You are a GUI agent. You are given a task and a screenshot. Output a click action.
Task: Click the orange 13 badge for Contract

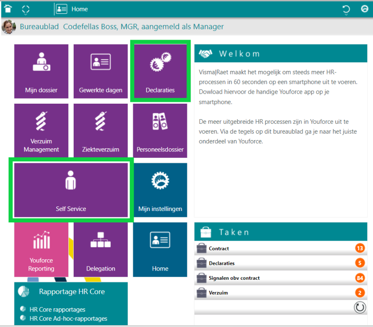click(x=360, y=248)
